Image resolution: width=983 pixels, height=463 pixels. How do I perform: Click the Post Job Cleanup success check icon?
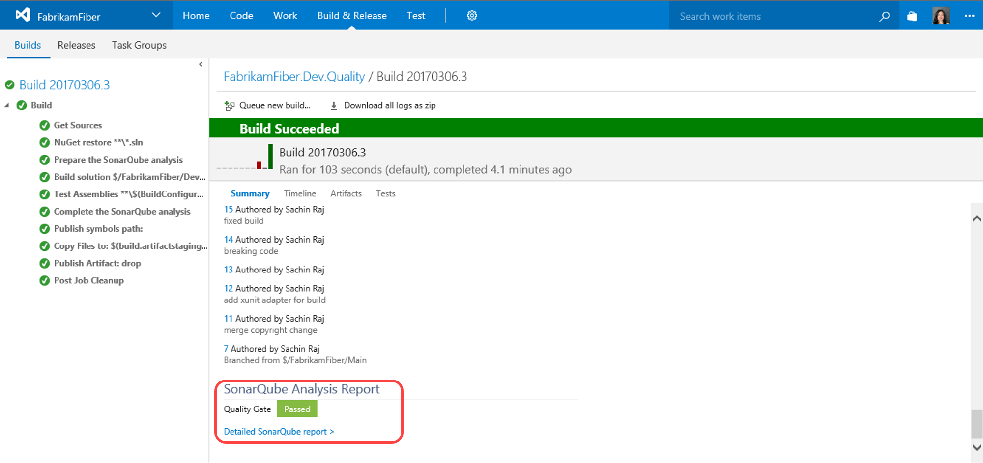44,280
